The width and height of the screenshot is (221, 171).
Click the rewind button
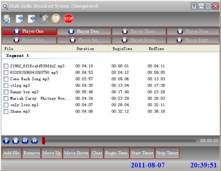click(25, 141)
